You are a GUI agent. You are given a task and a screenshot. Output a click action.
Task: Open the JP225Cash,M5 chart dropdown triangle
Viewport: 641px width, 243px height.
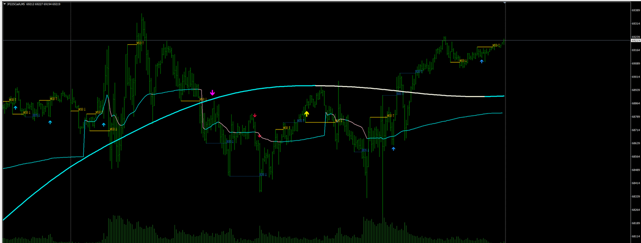tap(5, 4)
